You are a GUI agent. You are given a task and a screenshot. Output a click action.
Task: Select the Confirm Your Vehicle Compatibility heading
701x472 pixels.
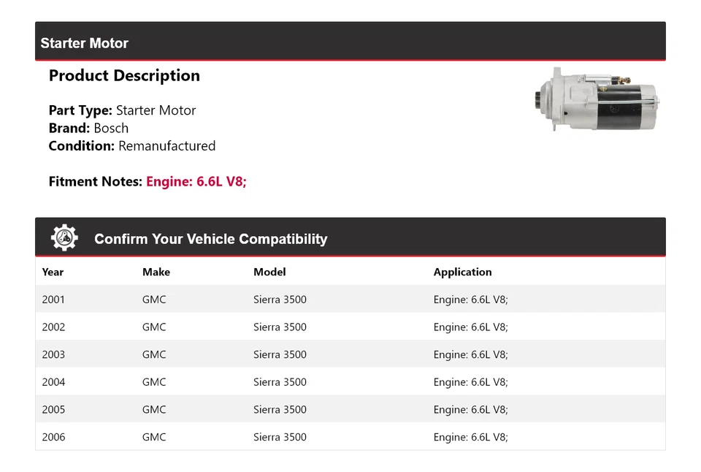tap(211, 239)
